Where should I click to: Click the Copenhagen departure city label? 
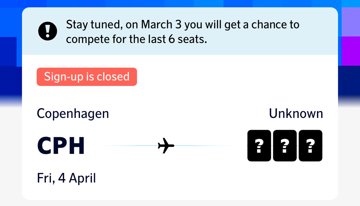[73, 114]
